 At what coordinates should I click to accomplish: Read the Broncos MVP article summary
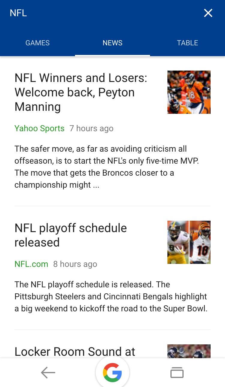[x=106, y=167]
